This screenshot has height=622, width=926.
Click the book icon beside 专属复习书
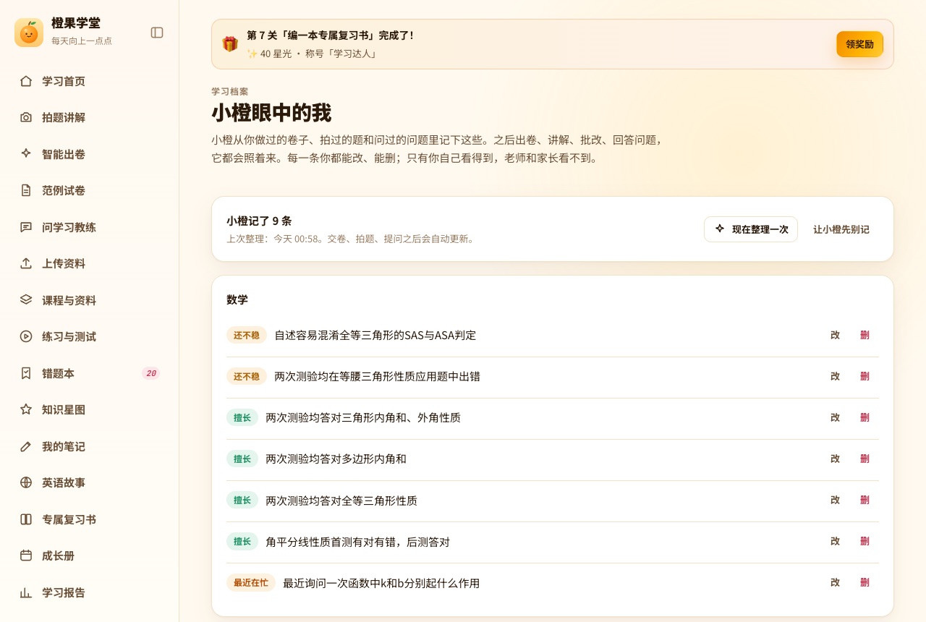pos(26,519)
